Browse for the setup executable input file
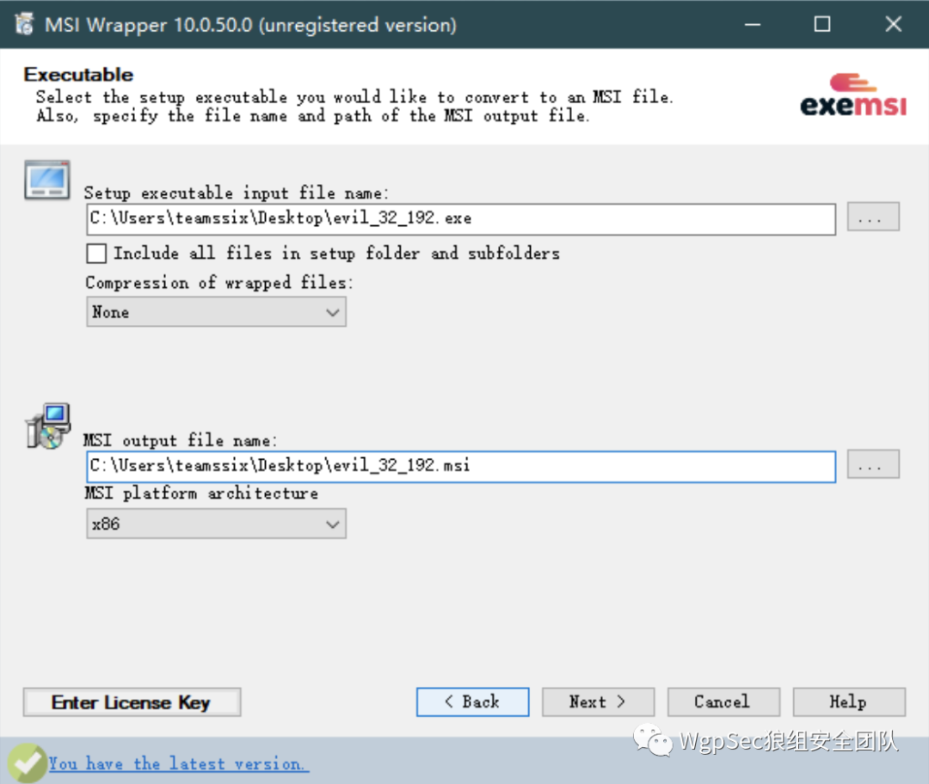This screenshot has height=784, width=929. (x=873, y=217)
